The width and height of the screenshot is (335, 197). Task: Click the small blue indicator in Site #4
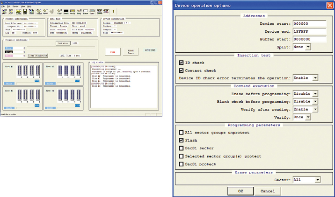(x=77, y=106)
